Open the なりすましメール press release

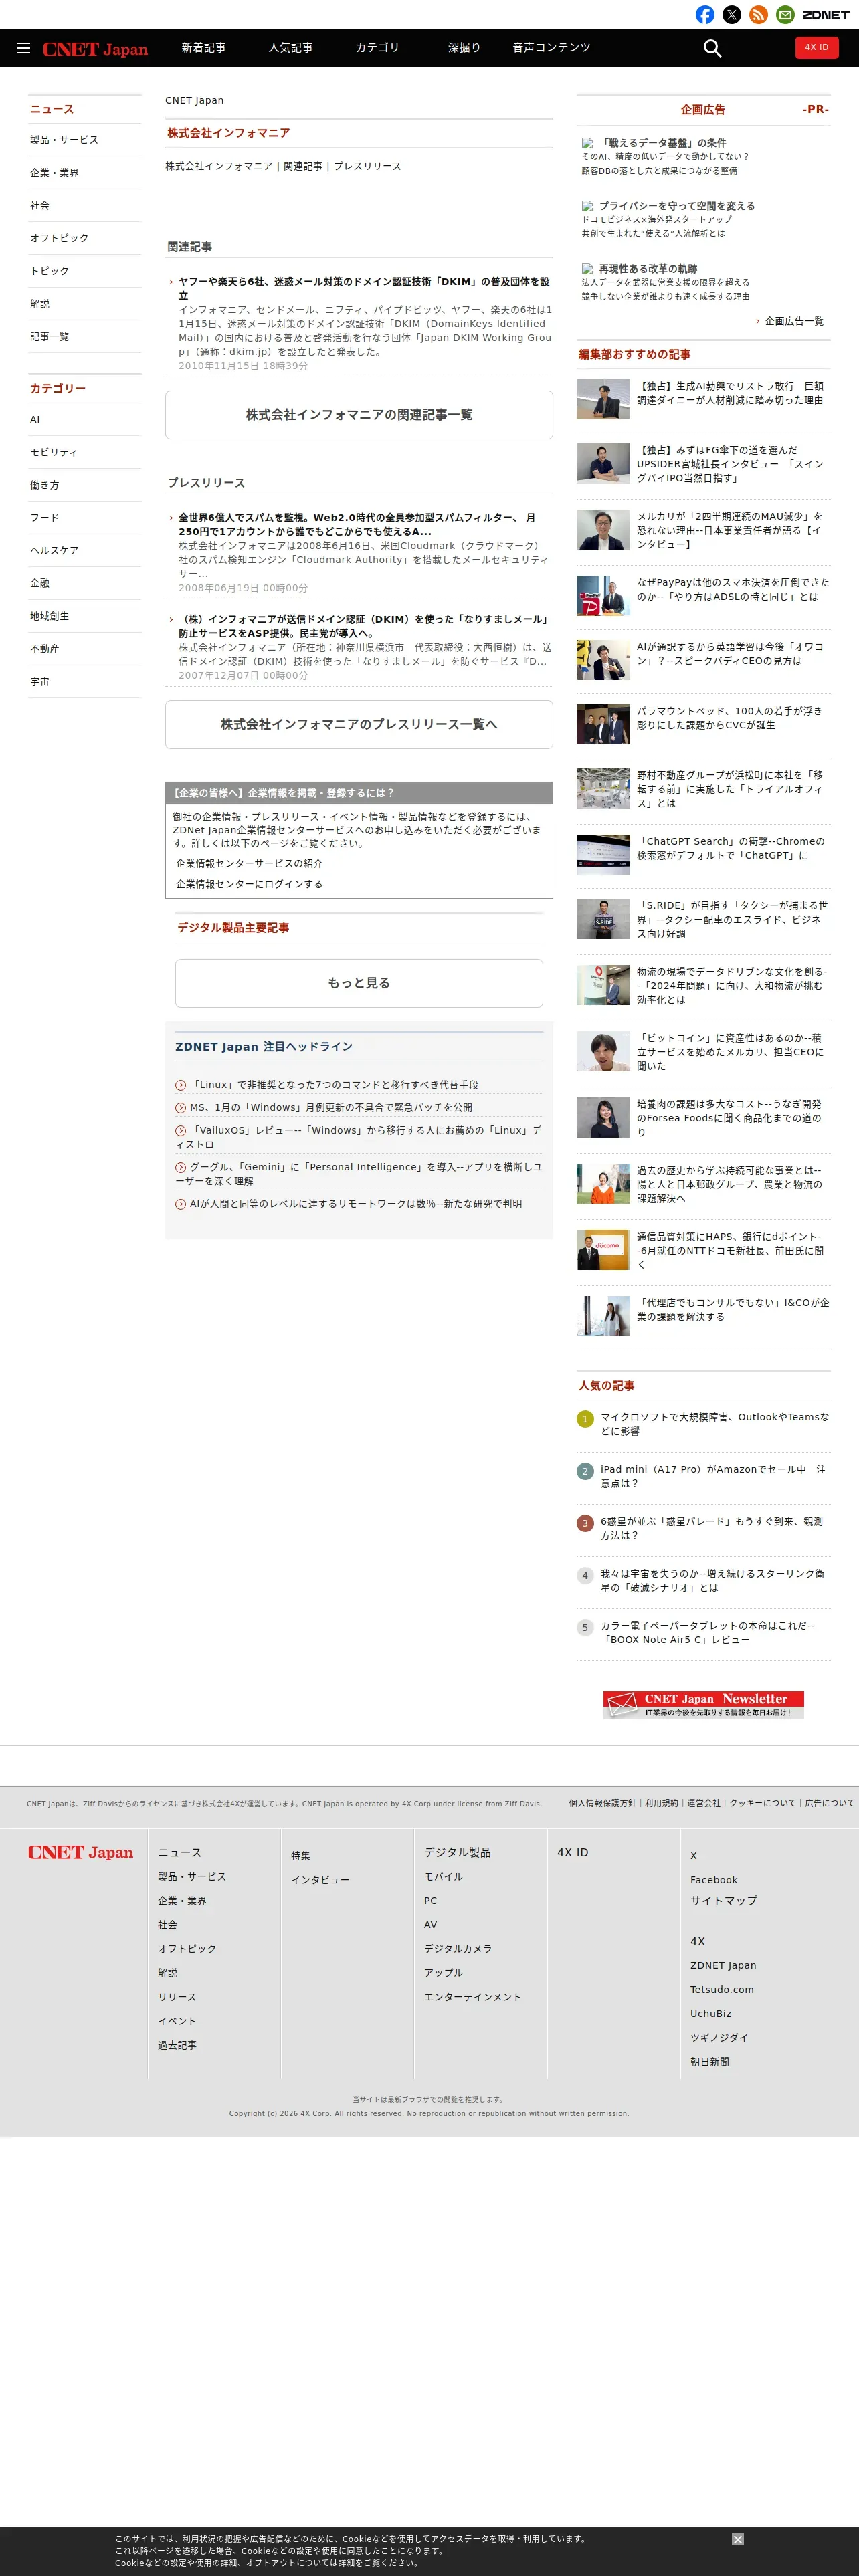click(x=364, y=626)
